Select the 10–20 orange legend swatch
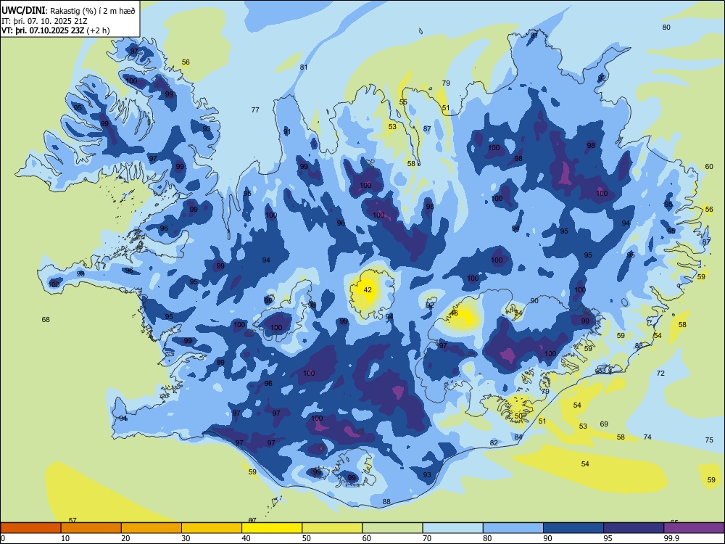 (x=91, y=528)
